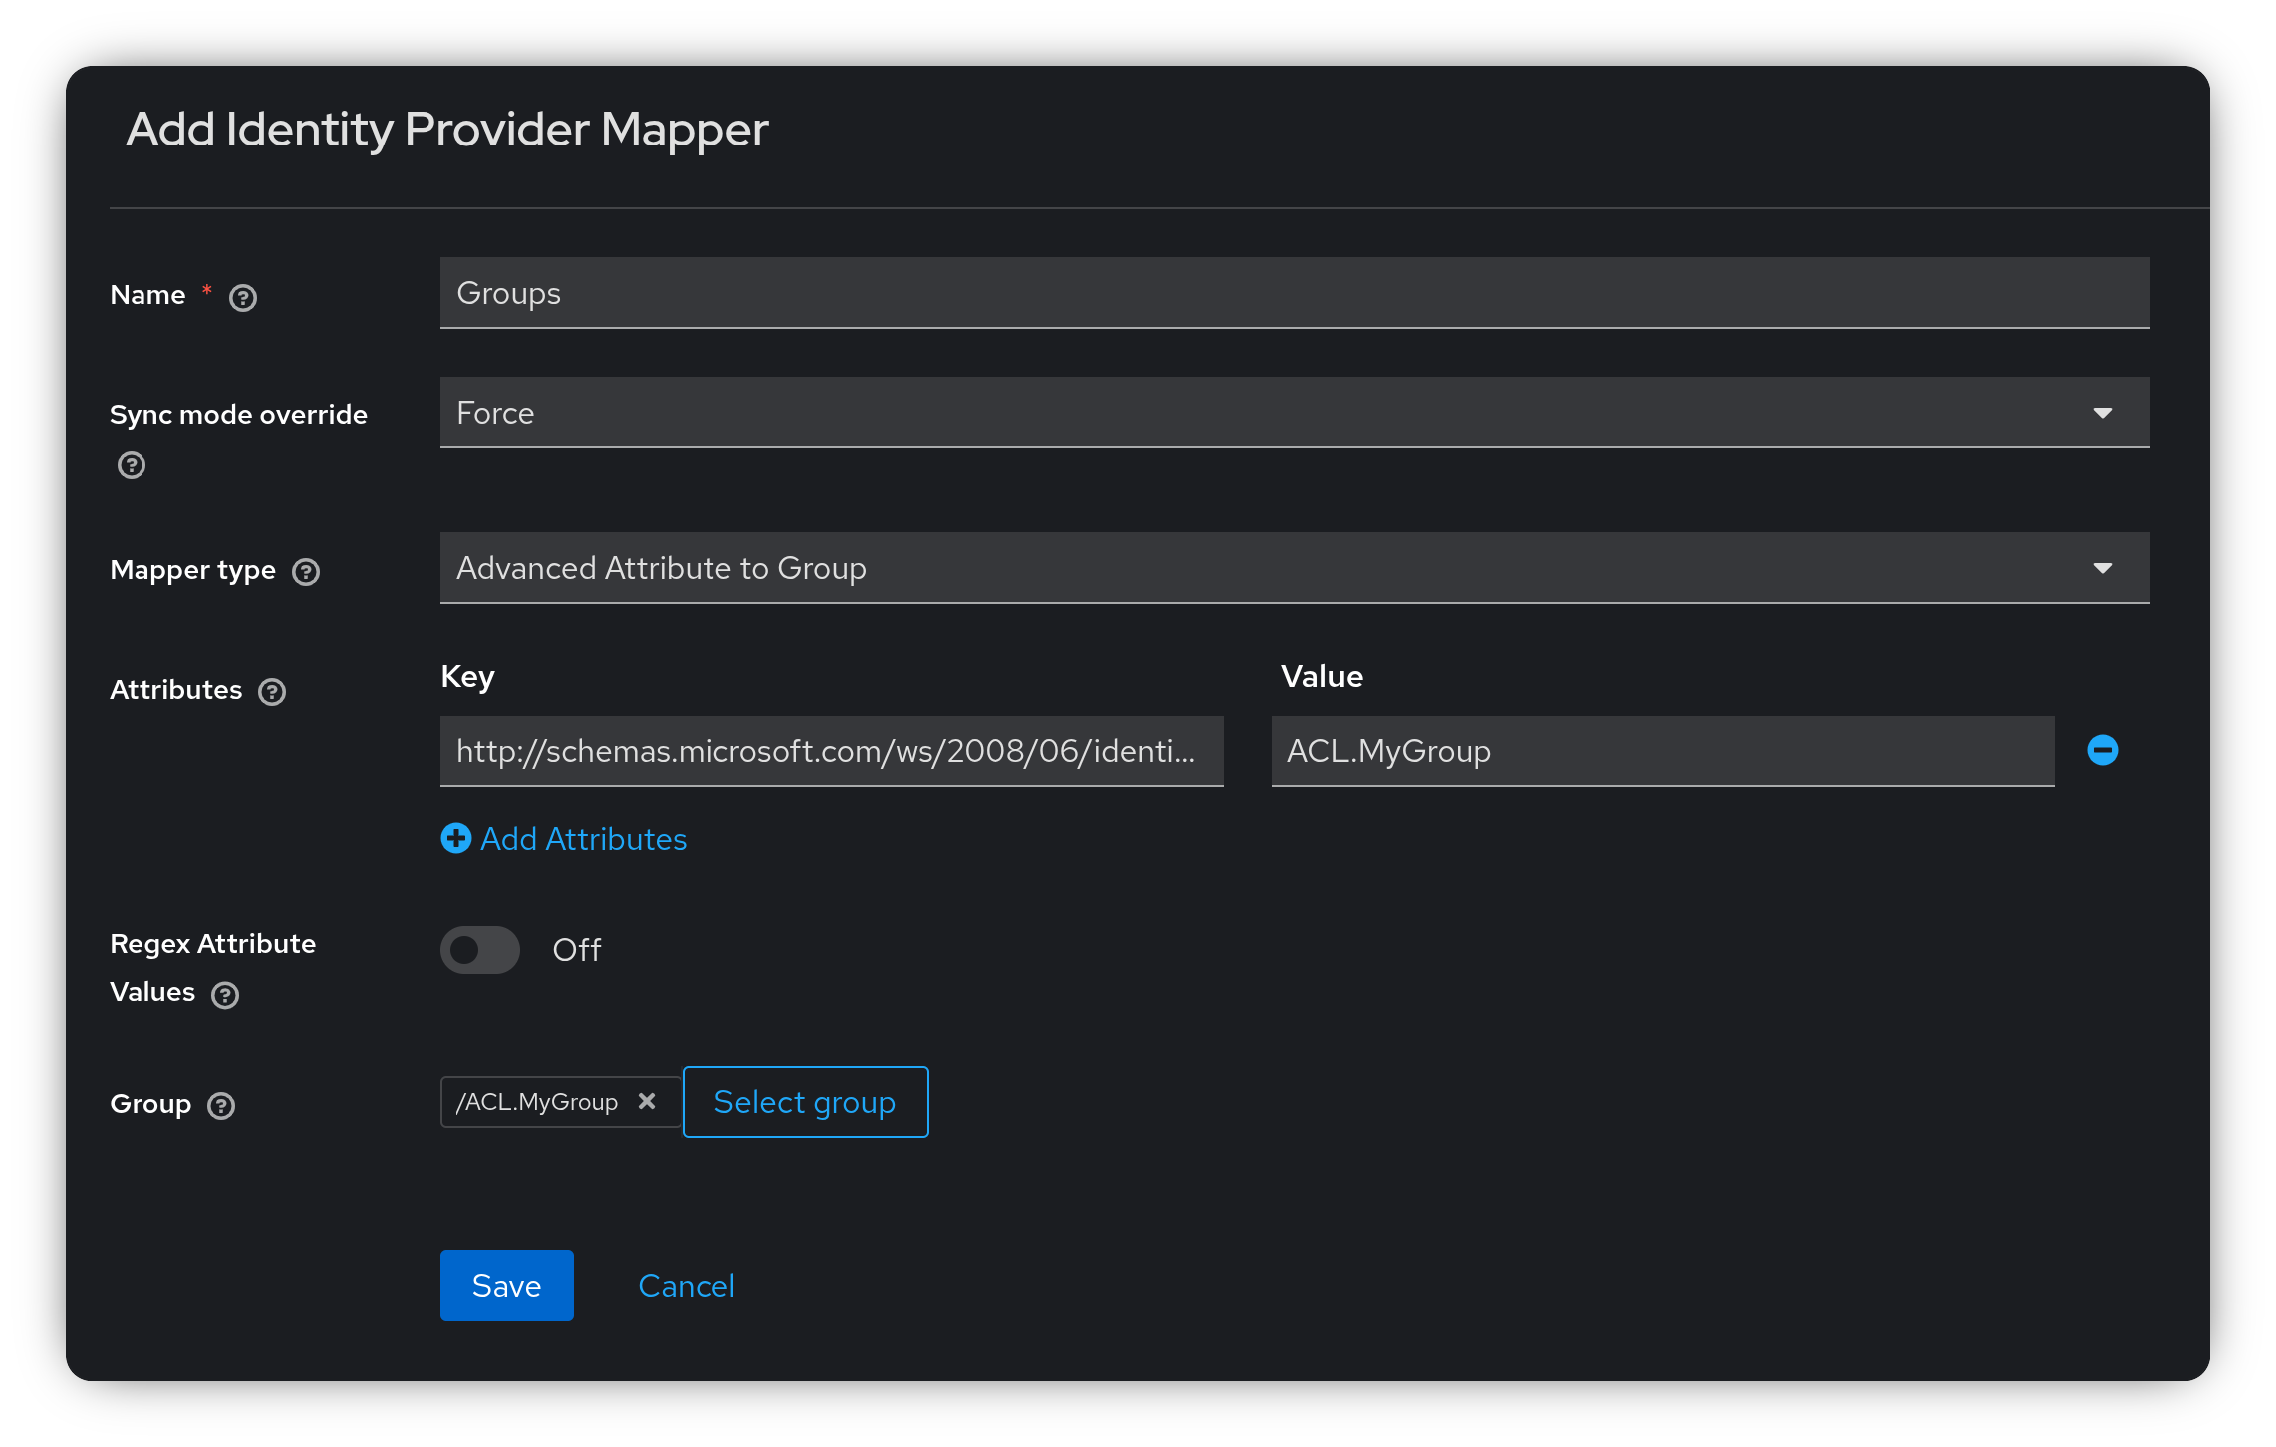Click the plus icon for Add Attributes

[456, 838]
